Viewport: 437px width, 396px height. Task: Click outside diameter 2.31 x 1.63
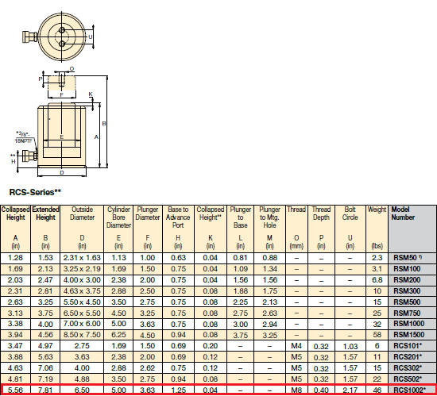pos(82,258)
